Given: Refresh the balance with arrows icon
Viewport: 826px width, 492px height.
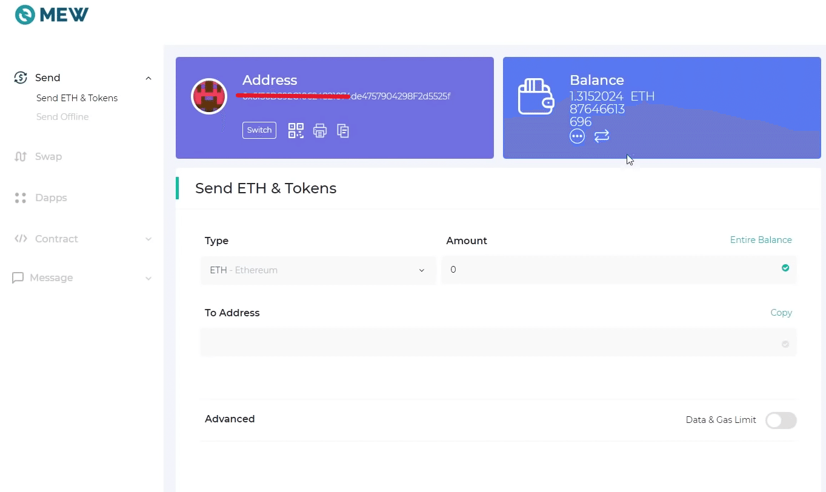Looking at the screenshot, I should click(x=602, y=136).
